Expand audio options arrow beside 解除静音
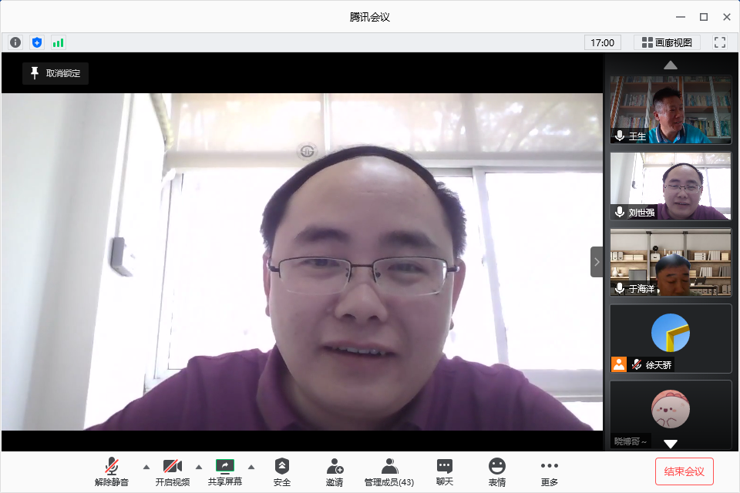740x493 pixels. click(146, 467)
